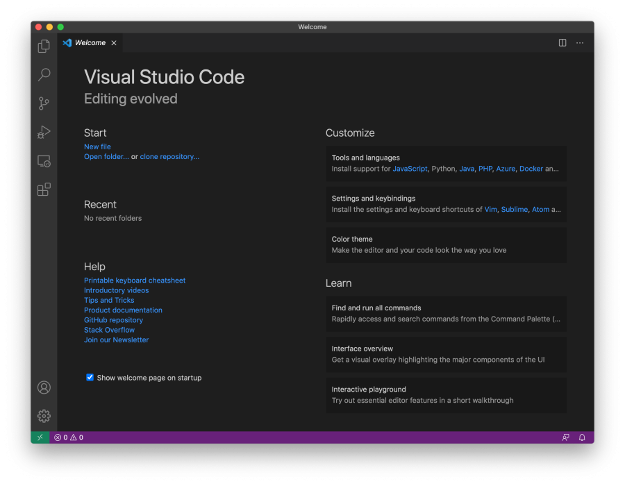This screenshot has width=625, height=484.
Task: Open the GitHub repository link
Action: [114, 319]
